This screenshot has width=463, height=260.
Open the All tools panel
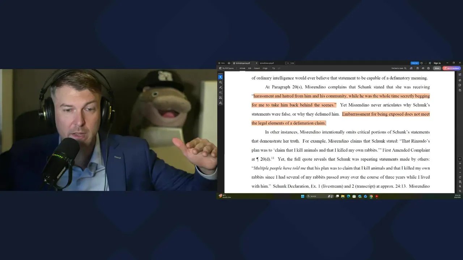click(242, 68)
